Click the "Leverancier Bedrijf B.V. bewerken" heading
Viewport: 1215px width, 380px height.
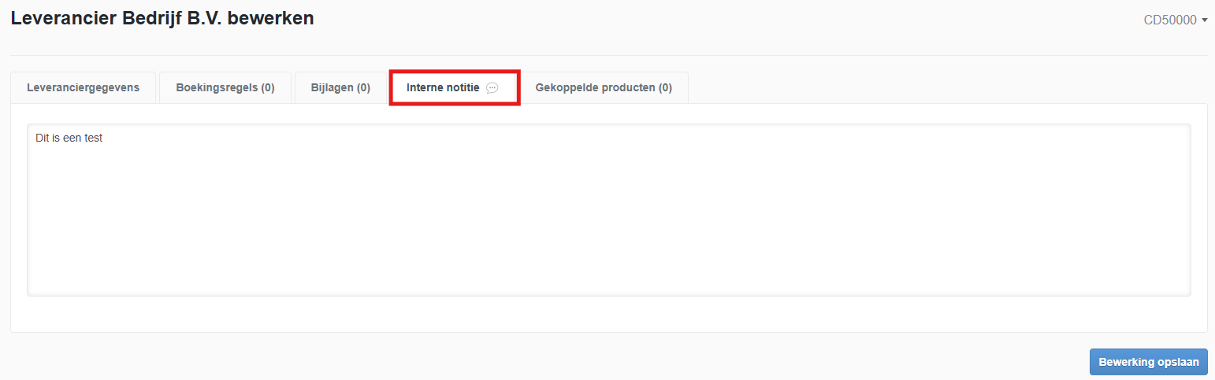(x=162, y=18)
